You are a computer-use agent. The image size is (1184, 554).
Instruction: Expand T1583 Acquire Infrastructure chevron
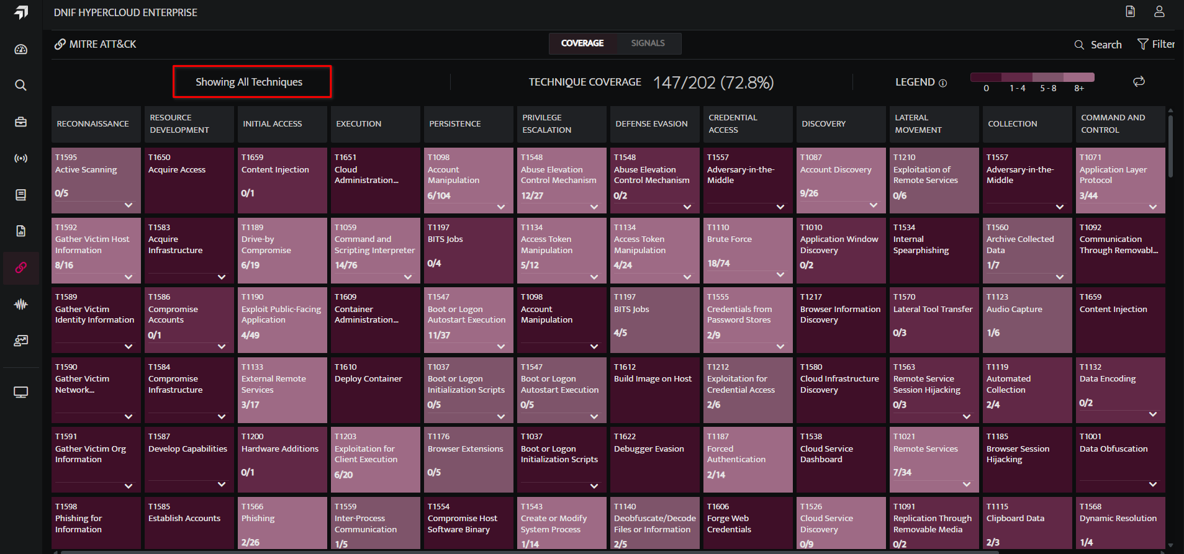coord(222,277)
